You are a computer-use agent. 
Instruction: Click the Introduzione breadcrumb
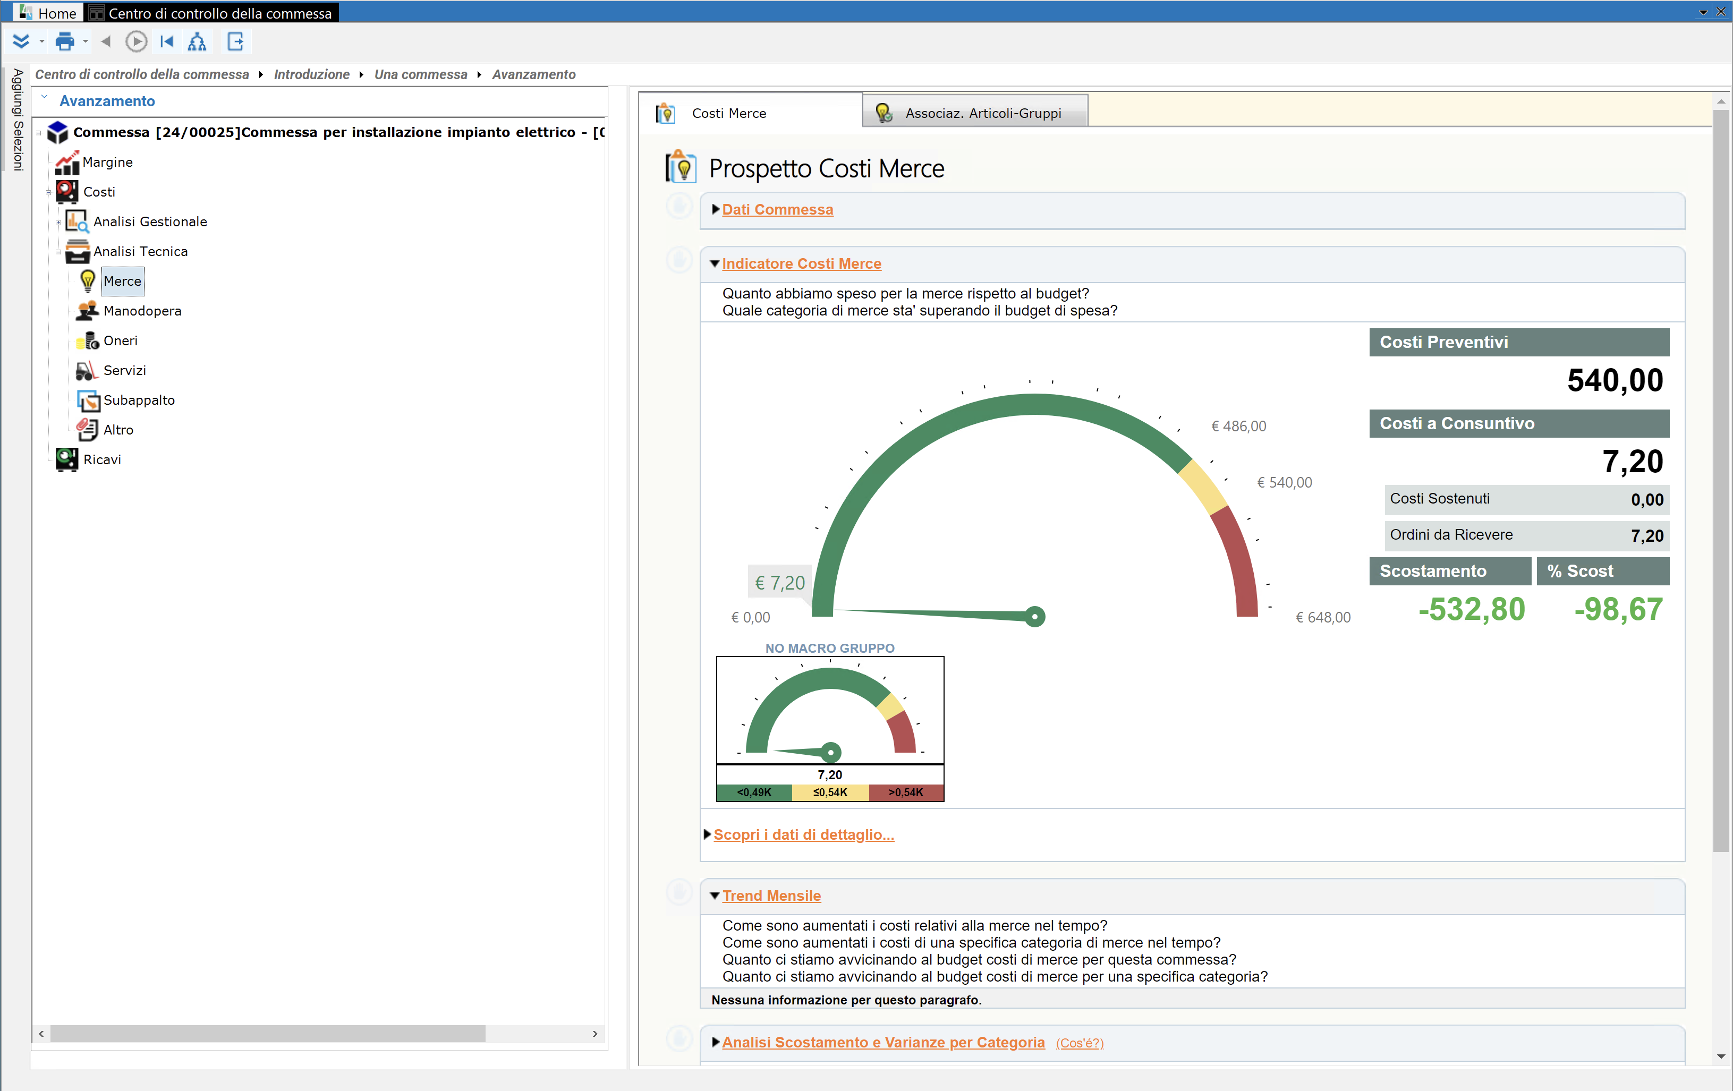coord(312,74)
